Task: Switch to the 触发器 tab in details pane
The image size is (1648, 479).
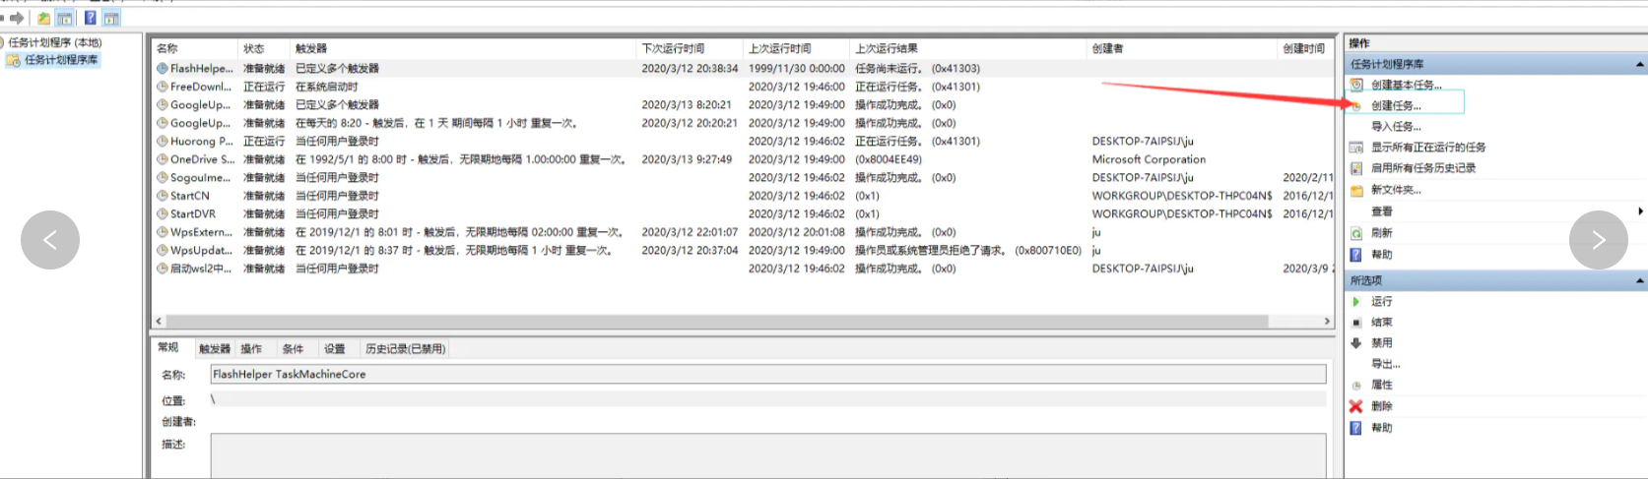Action: pyautogui.click(x=214, y=349)
